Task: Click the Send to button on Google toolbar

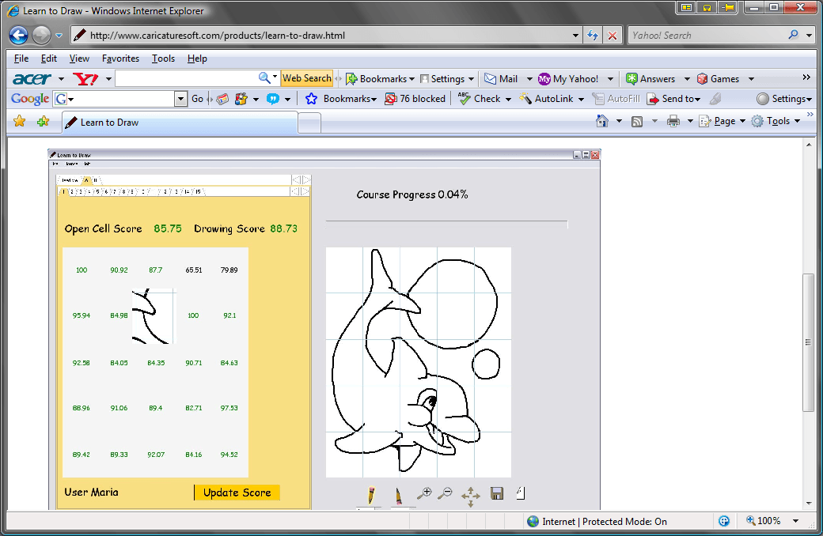Action: click(x=673, y=99)
